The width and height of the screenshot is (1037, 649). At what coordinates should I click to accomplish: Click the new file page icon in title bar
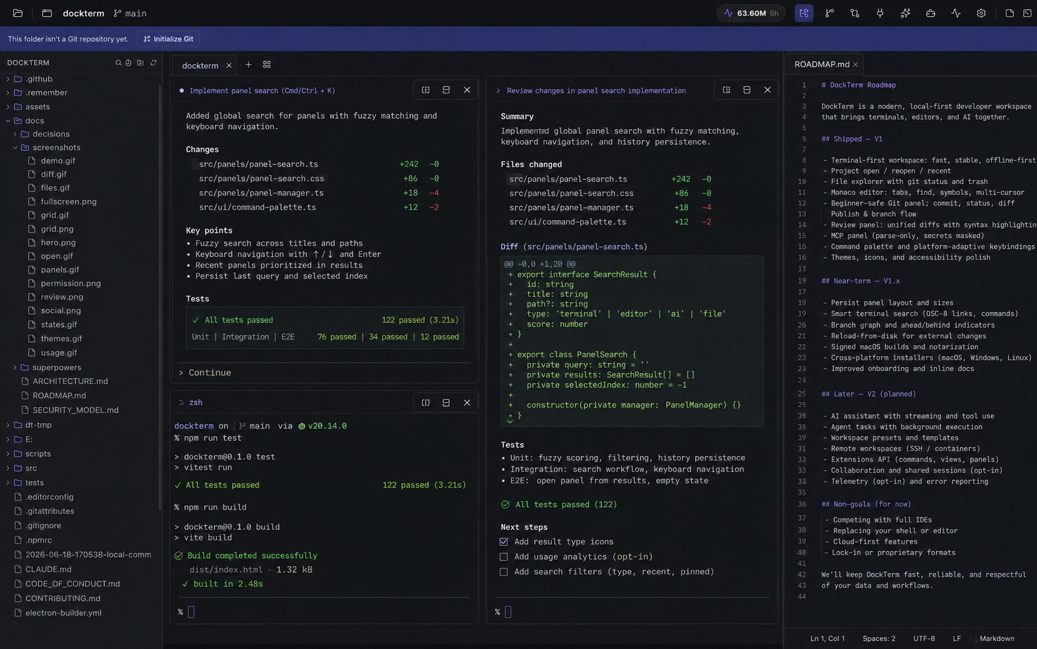(x=1010, y=13)
